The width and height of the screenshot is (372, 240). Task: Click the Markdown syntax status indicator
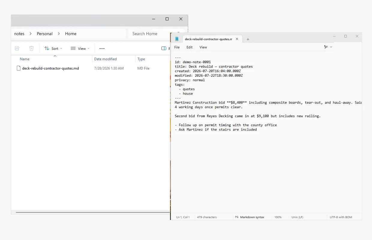point(250,217)
